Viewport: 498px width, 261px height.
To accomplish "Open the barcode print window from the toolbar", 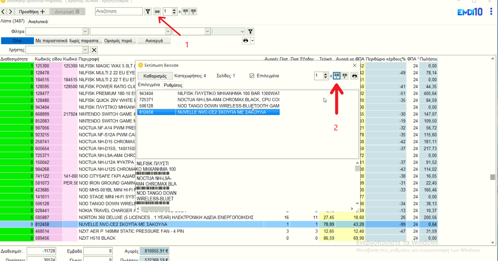I will 157,12.
